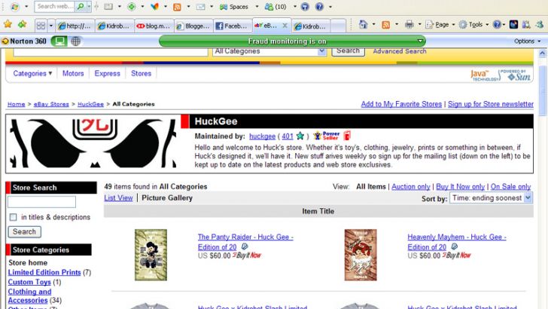Close the eBay tab
The width and height of the screenshot is (548, 309).
pyautogui.click(x=285, y=25)
